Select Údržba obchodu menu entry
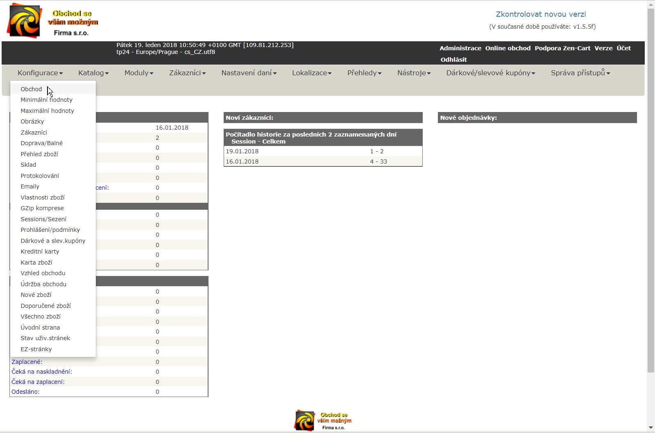The width and height of the screenshot is (655, 433). pyautogui.click(x=43, y=284)
